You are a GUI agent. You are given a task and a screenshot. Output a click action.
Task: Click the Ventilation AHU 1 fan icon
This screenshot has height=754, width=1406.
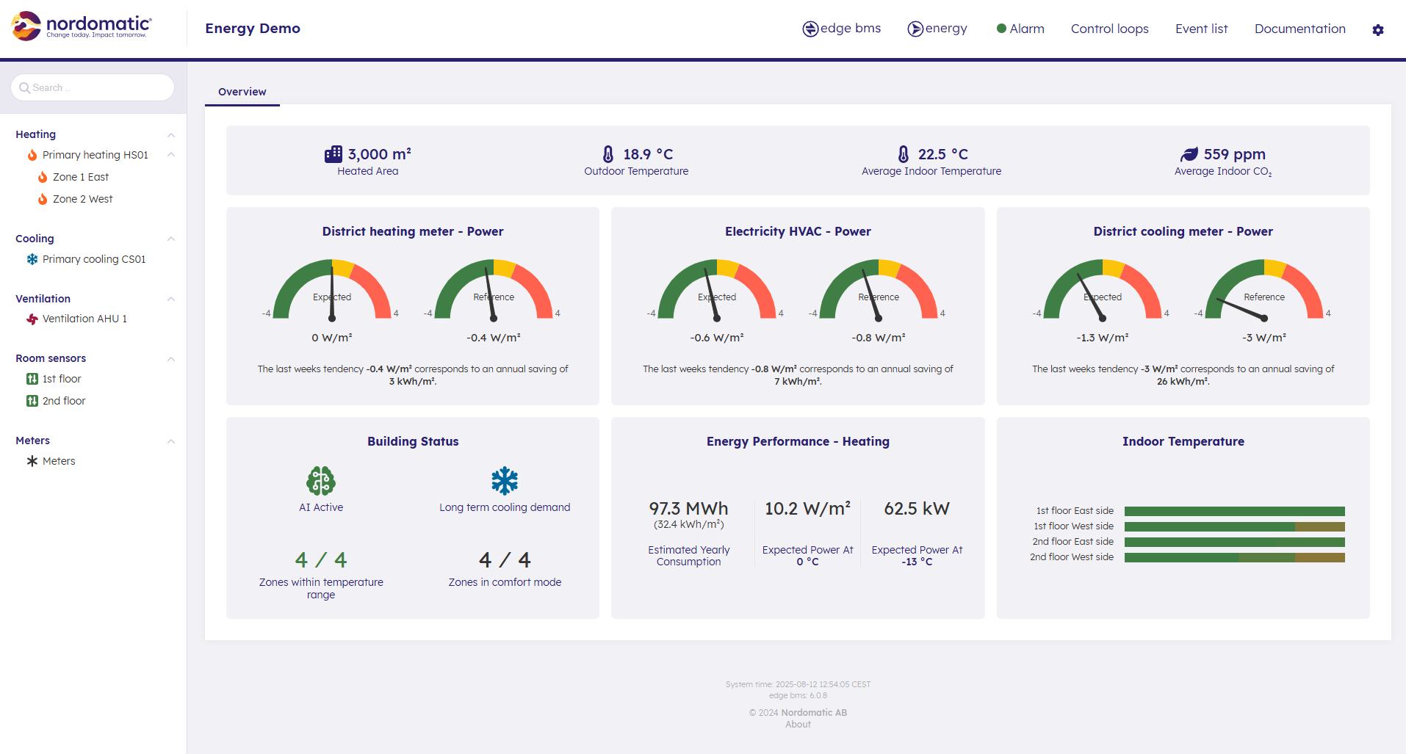click(x=32, y=319)
